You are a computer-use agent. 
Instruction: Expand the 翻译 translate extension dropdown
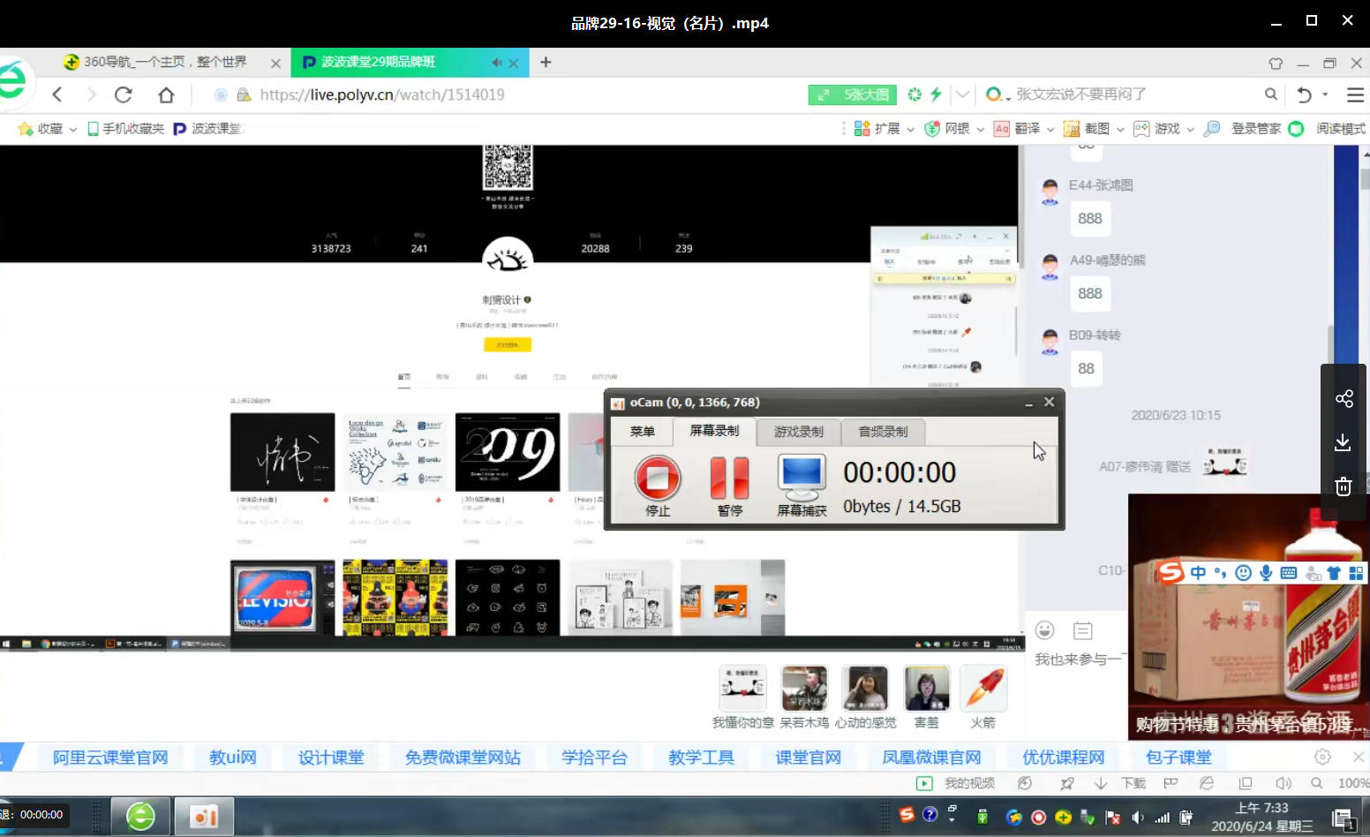pos(1050,128)
